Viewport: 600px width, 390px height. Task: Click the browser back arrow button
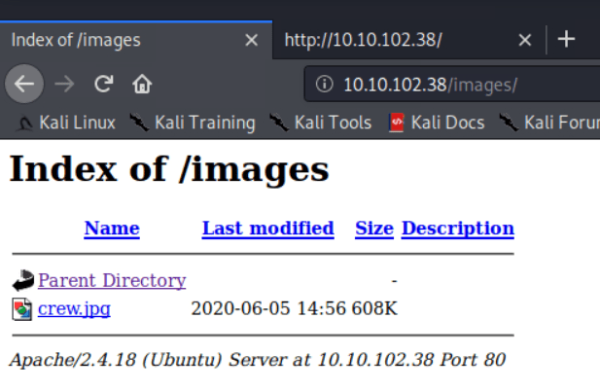[24, 84]
